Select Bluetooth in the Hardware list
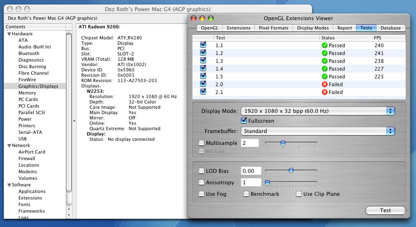 coord(29,53)
